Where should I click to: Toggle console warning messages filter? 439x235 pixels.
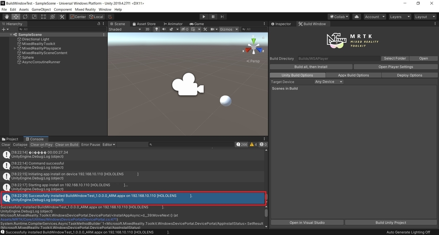tap(254, 145)
